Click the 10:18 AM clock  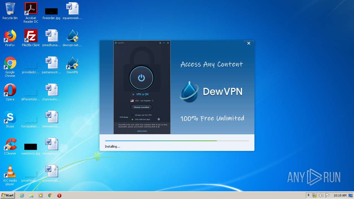click(340, 195)
